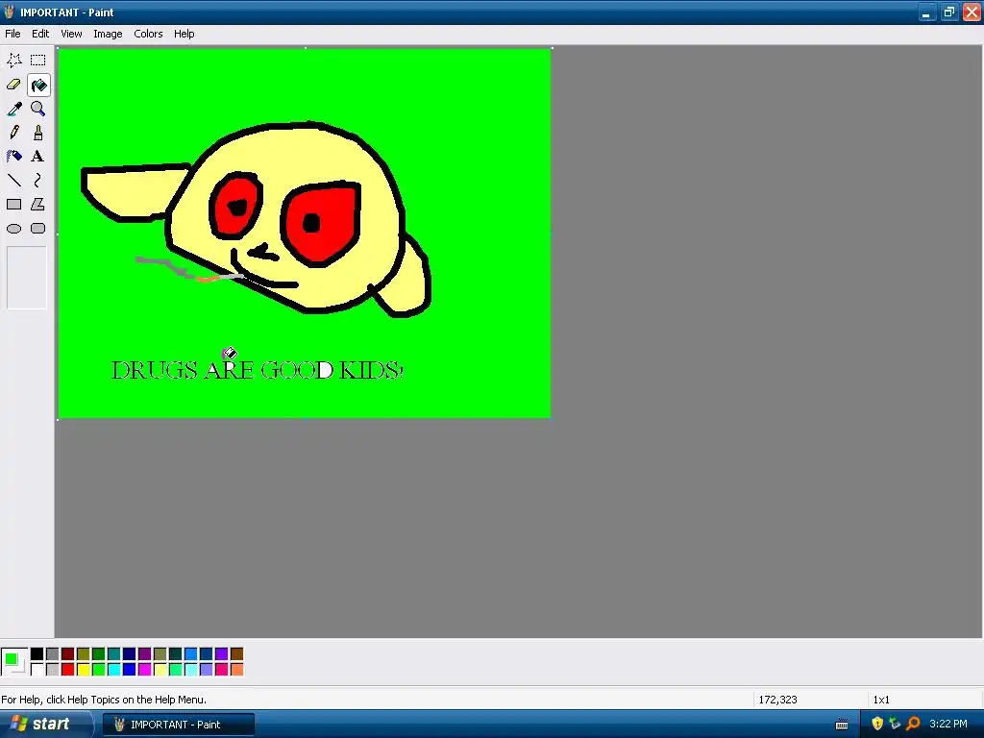Choose the straight Line tool
This screenshot has height=738, width=984.
pos(14,180)
